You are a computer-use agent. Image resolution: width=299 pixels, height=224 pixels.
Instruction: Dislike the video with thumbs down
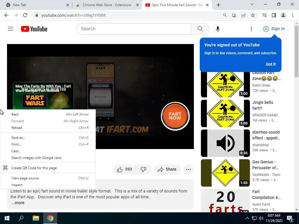[x=144, y=169]
